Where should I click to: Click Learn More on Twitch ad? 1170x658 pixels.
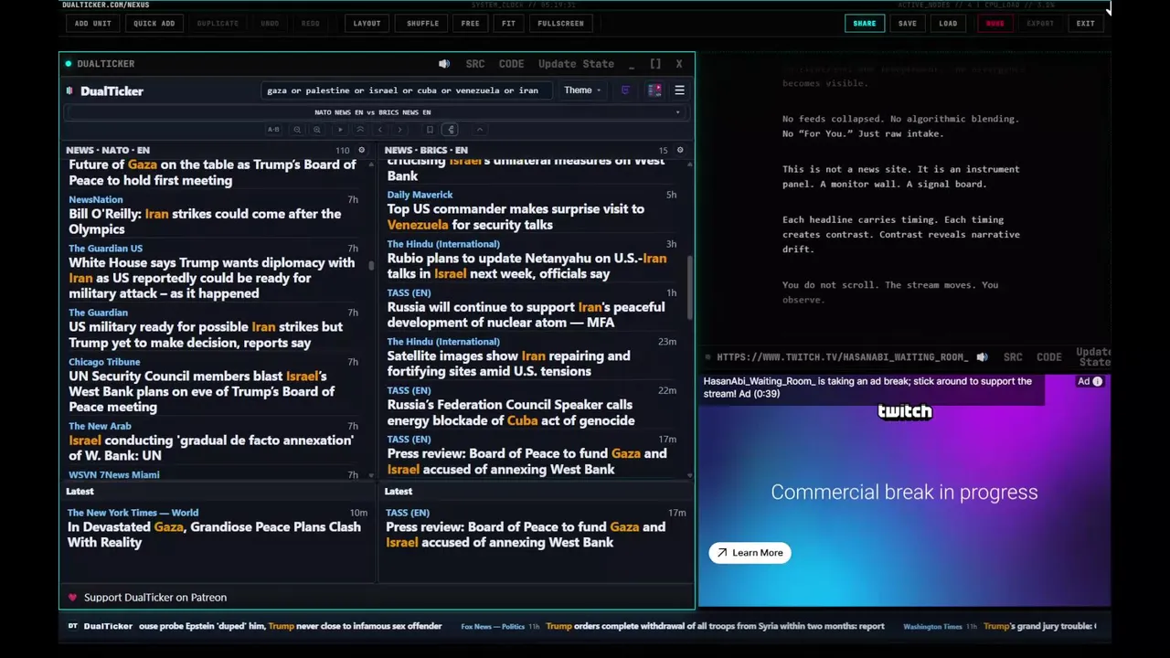[x=750, y=553]
